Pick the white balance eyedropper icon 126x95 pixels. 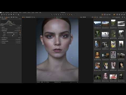coord(20,33)
